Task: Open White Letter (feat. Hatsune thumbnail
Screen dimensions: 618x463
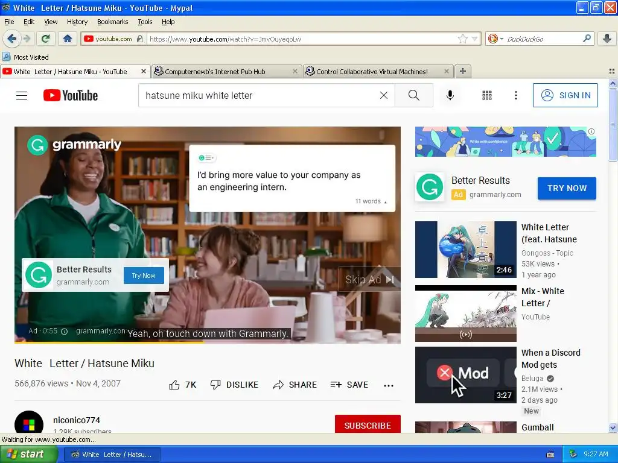Action: click(x=465, y=249)
